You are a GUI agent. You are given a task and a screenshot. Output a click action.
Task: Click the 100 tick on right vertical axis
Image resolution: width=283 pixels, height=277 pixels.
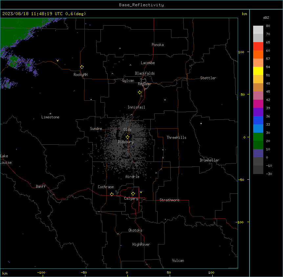click(x=241, y=52)
